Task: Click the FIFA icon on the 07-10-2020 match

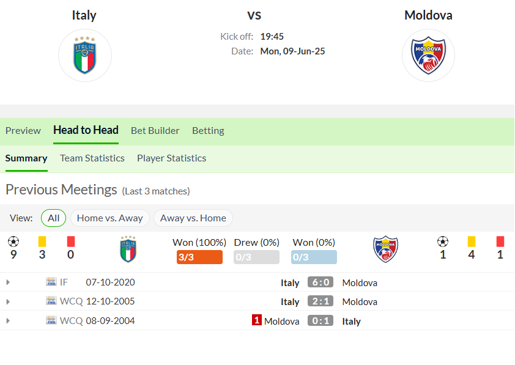Action: pos(51,282)
